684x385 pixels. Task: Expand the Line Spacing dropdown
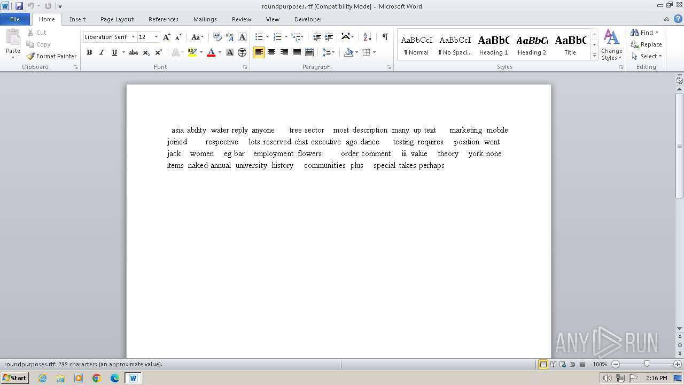(x=333, y=52)
